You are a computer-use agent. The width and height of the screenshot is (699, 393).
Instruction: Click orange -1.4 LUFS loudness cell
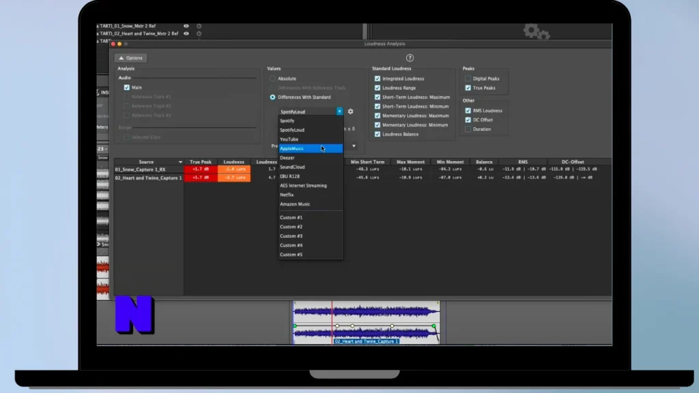point(234,169)
